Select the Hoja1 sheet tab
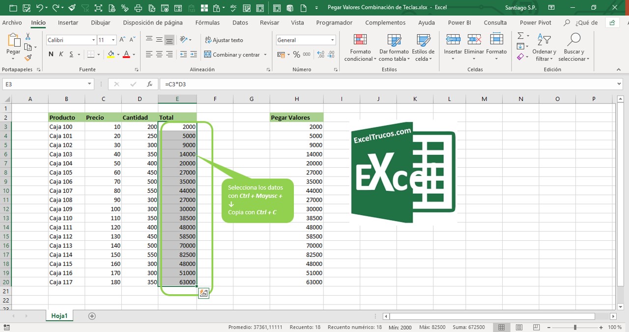Image resolution: width=629 pixels, height=332 pixels. (x=59, y=316)
